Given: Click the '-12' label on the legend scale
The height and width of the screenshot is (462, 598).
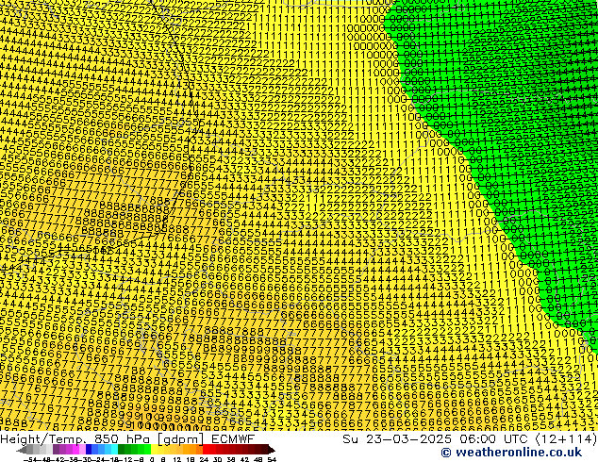Looking at the screenshot, I should [x=125, y=460].
